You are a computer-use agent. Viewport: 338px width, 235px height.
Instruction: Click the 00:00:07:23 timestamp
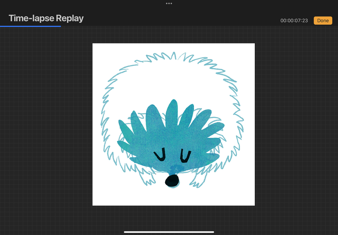click(294, 21)
